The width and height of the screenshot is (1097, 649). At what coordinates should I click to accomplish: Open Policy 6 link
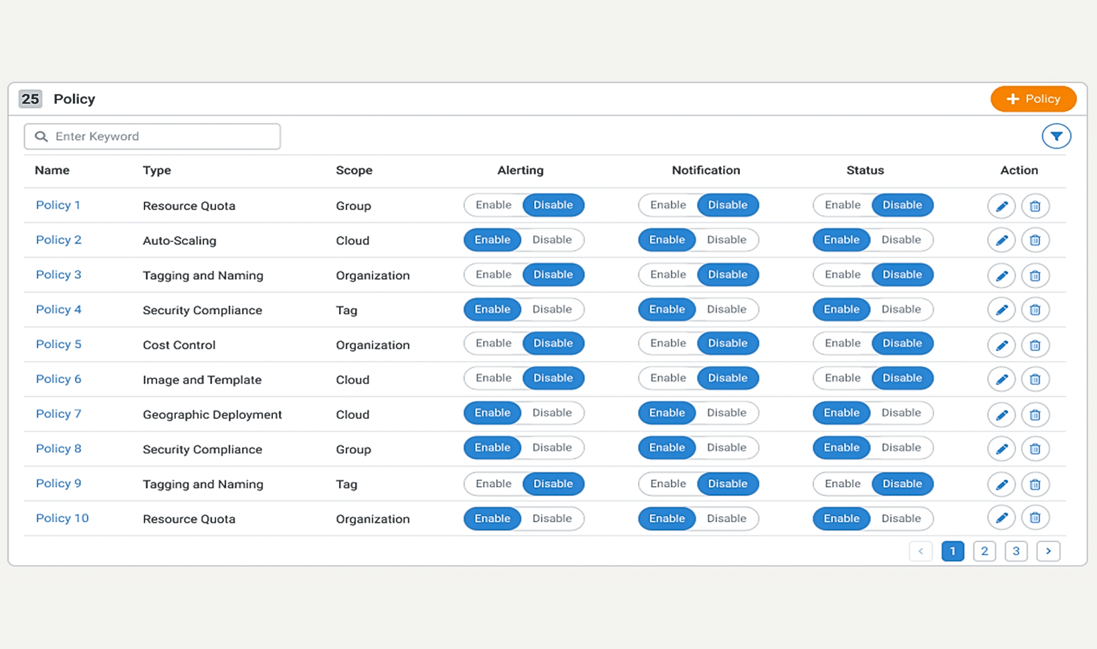pos(58,379)
